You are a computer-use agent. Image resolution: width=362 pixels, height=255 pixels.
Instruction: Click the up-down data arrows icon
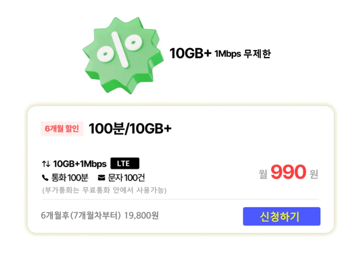click(x=46, y=164)
